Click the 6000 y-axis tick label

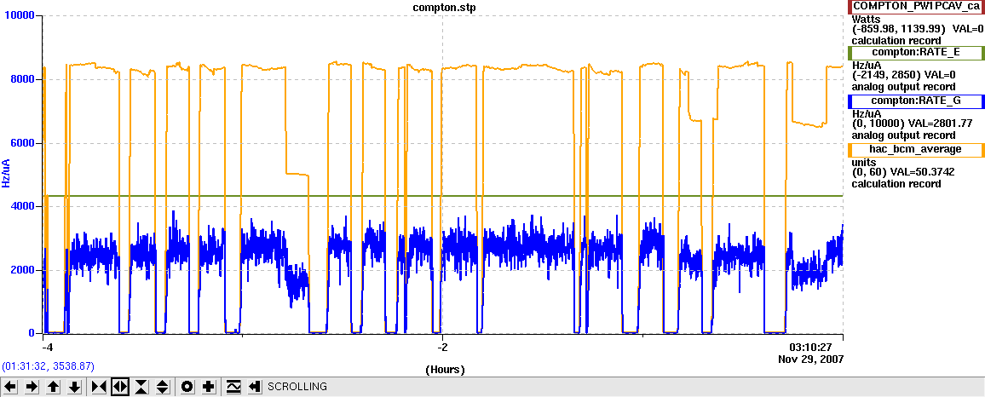(x=25, y=142)
